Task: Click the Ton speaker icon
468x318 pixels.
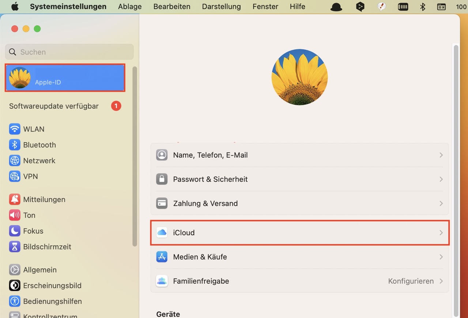Action: pyautogui.click(x=15, y=215)
